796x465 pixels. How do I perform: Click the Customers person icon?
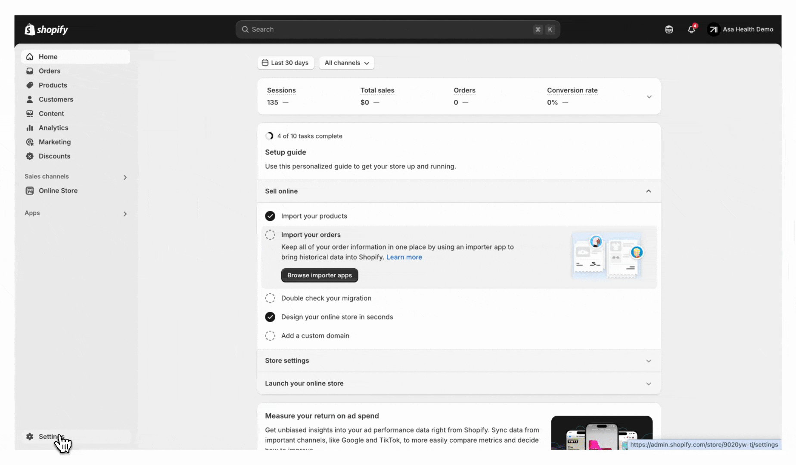[x=30, y=99]
